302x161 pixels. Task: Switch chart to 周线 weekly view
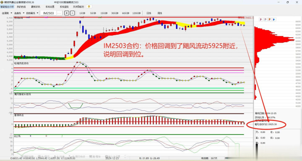pyautogui.click(x=160, y=13)
